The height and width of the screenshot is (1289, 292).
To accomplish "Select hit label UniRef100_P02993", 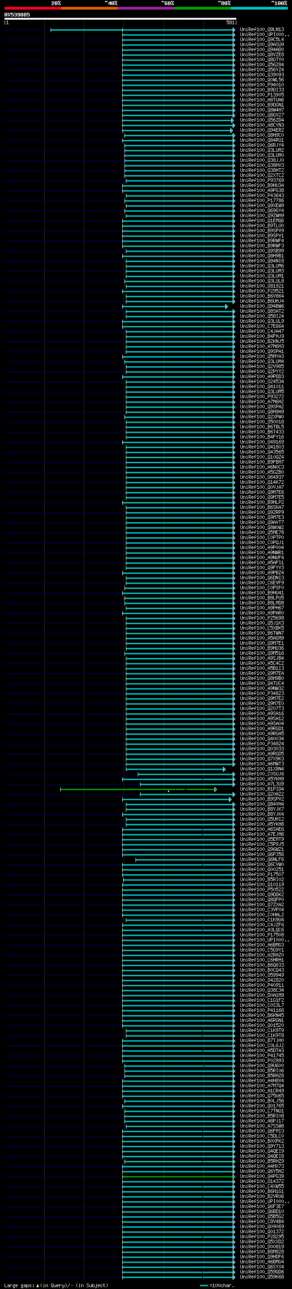I will tap(261, 1061).
